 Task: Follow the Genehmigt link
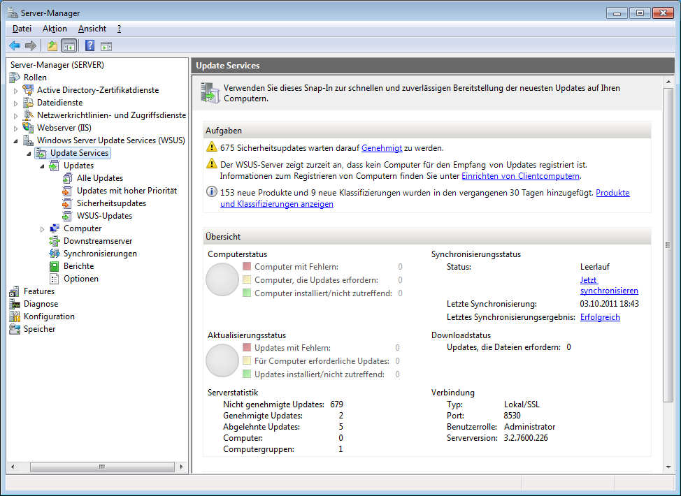coord(382,148)
